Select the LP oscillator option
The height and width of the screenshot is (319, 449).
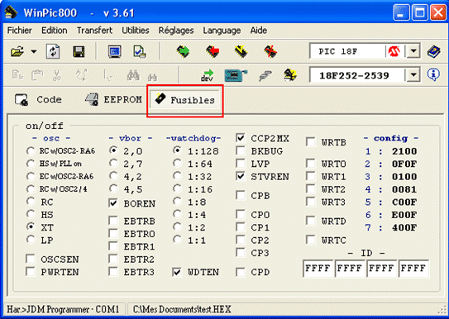pyautogui.click(x=31, y=240)
